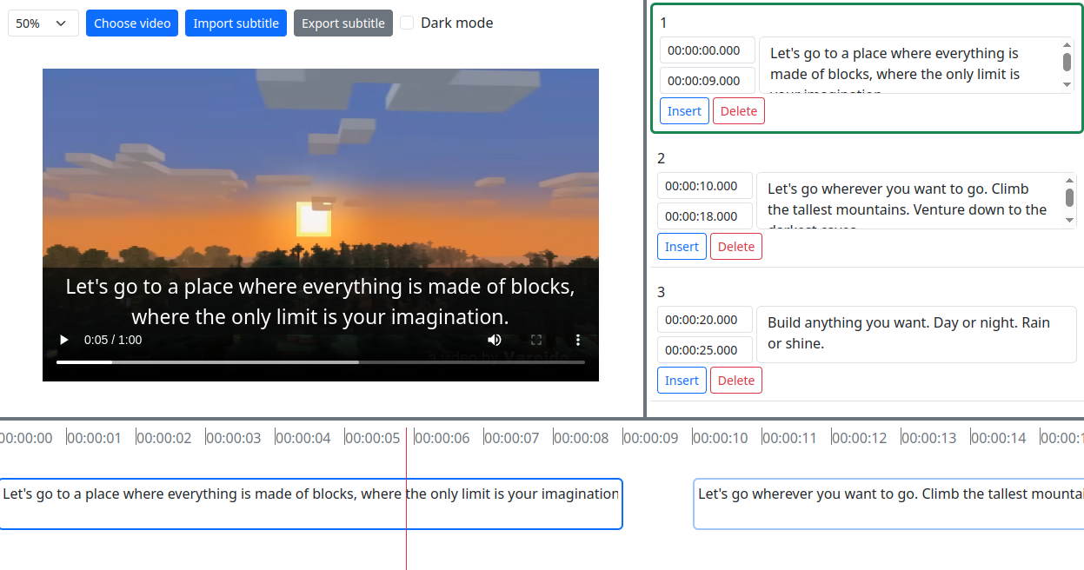The height and width of the screenshot is (570, 1084).
Task: Delete subtitle 3
Action: pos(736,381)
